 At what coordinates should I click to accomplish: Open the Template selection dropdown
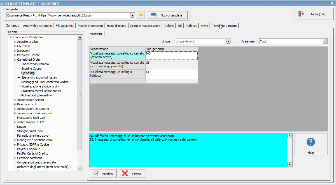pos(132,15)
